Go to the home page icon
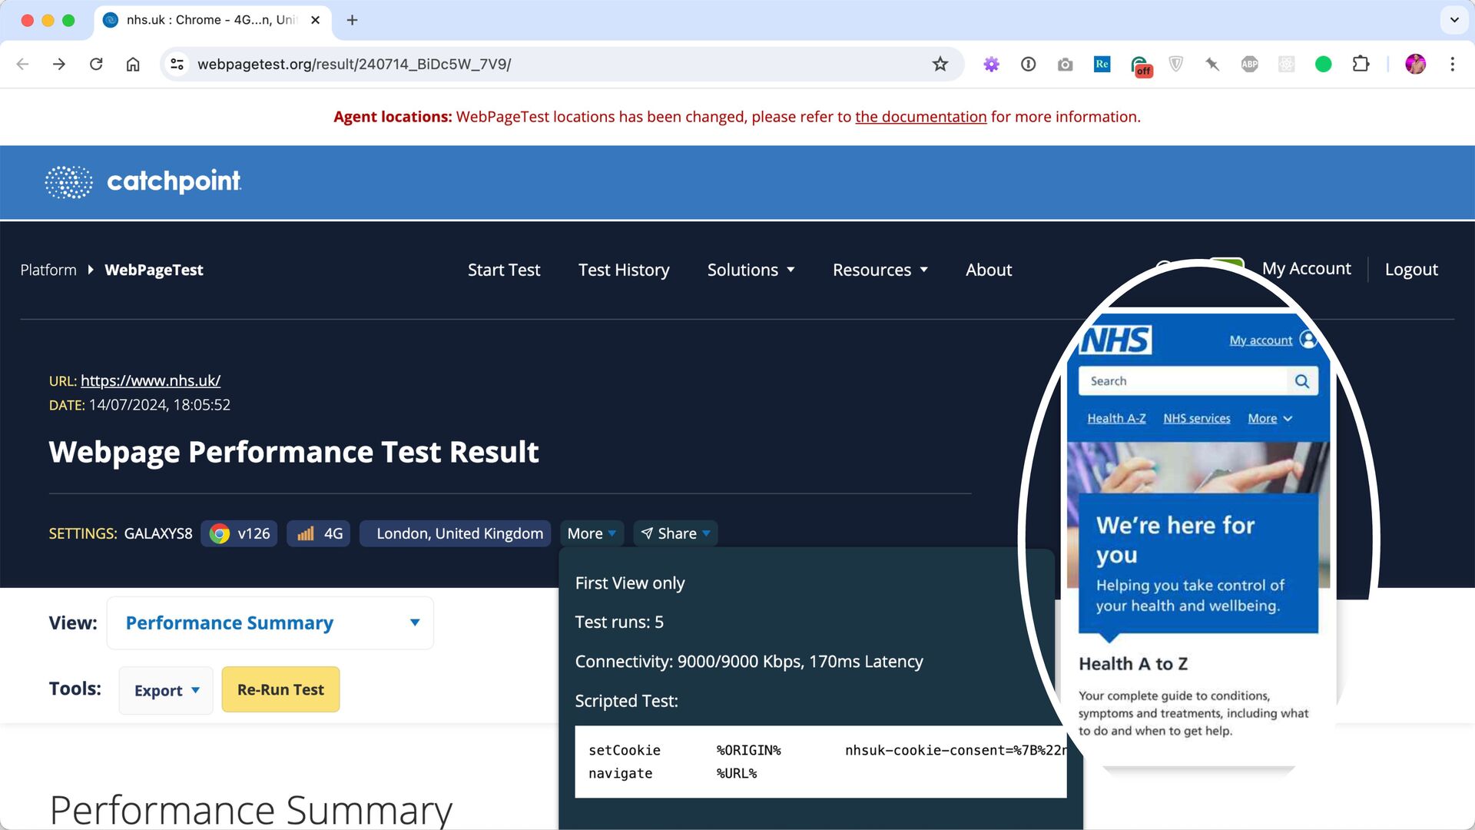The image size is (1475, 830). [133, 64]
